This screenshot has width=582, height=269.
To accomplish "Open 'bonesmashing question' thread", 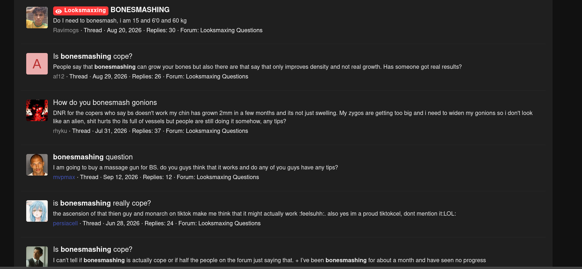I will pos(93,157).
